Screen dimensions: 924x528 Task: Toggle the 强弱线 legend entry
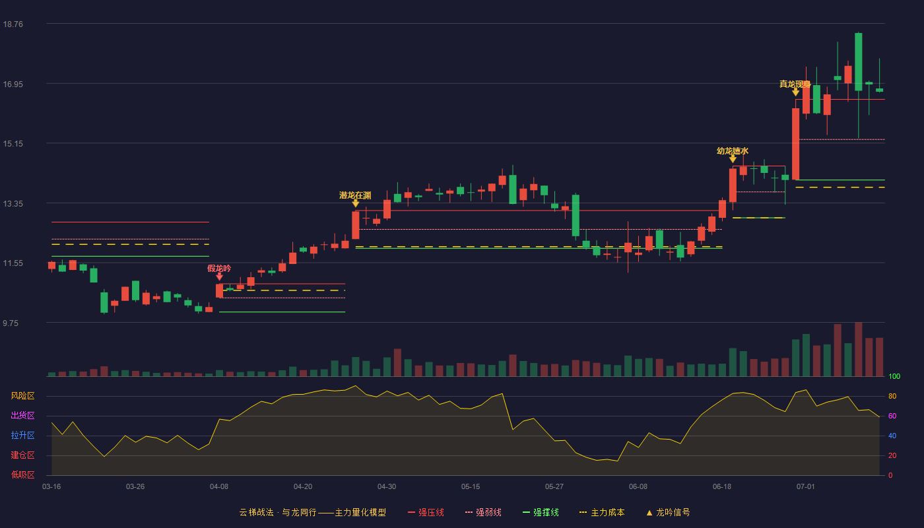tap(483, 512)
